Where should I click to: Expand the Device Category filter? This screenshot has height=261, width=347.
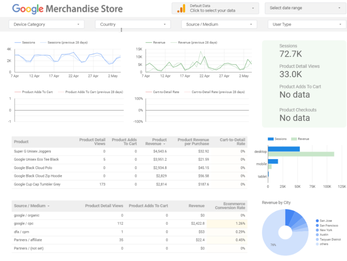(x=47, y=24)
